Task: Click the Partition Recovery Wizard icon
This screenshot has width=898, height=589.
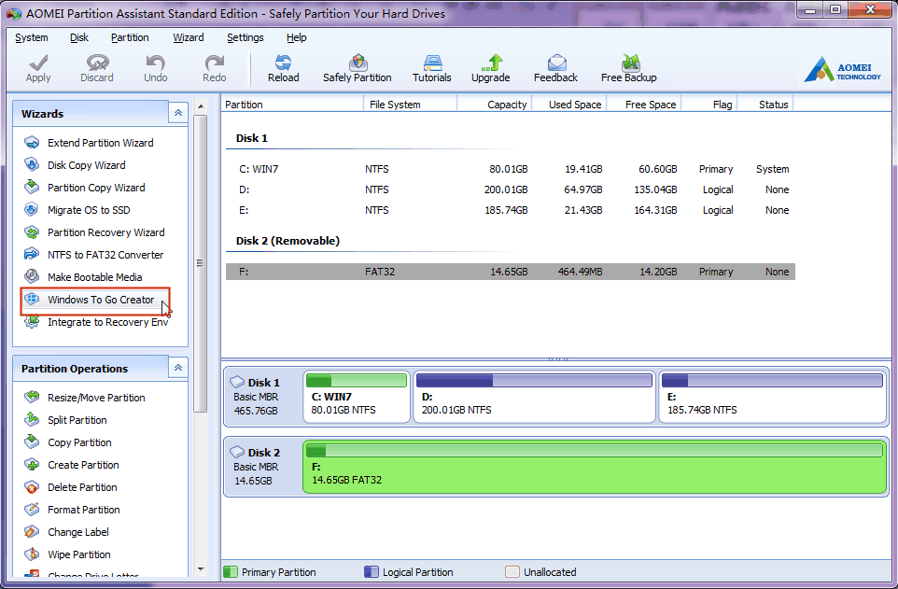Action: (x=32, y=232)
